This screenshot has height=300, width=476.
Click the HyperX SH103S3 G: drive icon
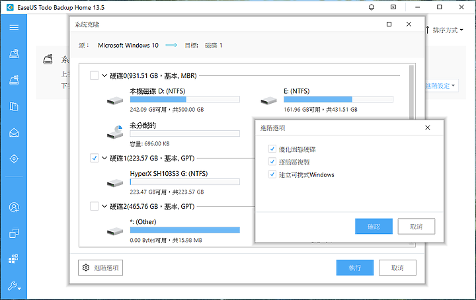click(115, 183)
